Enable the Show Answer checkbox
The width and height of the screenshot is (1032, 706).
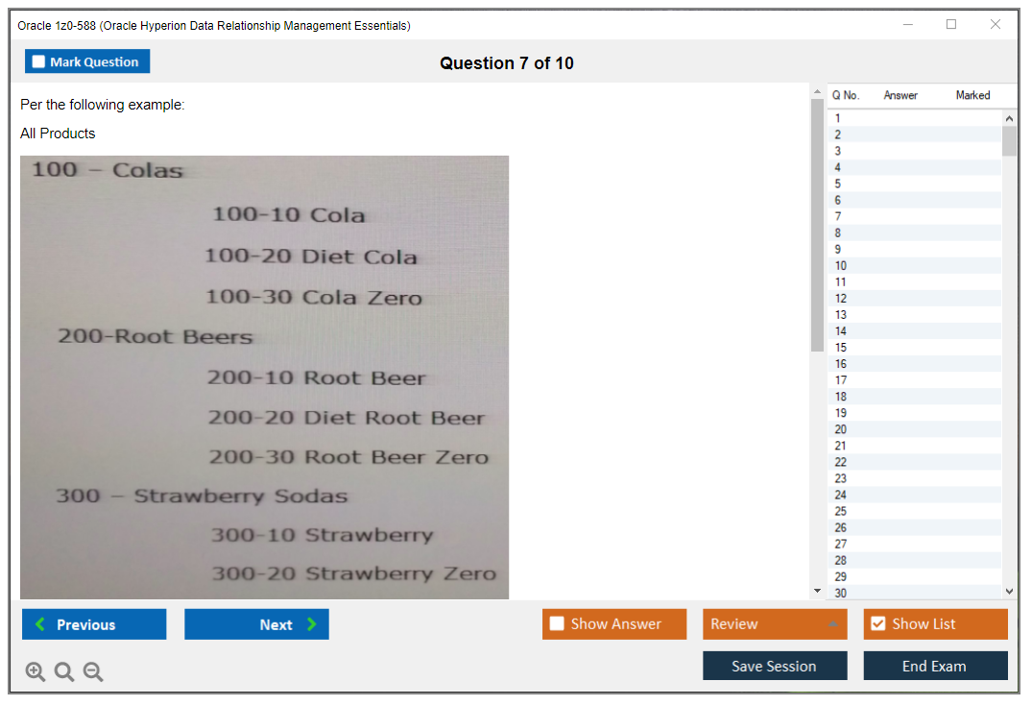click(558, 624)
